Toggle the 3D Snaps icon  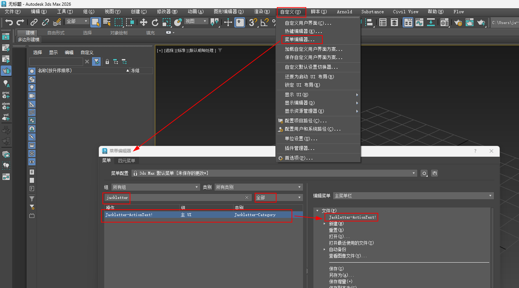coord(253,23)
